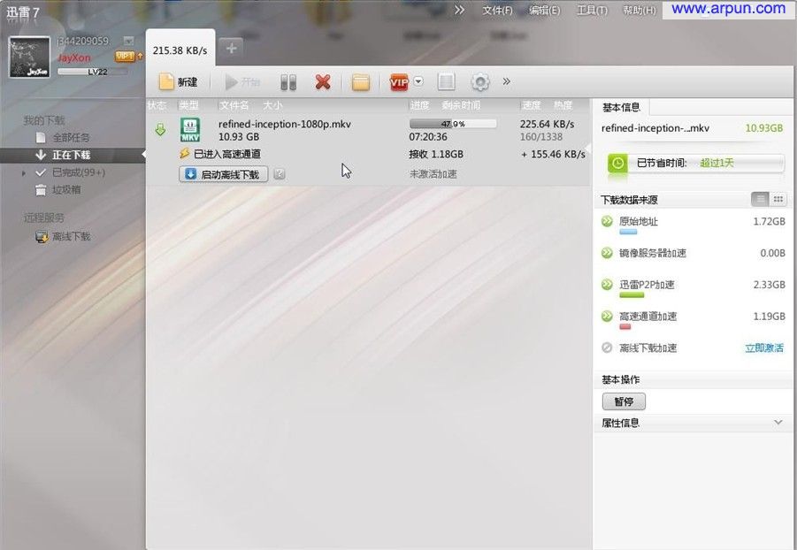Image resolution: width=797 pixels, height=550 pixels.
Task: Click 160/1338 heat value
Action: click(540, 137)
